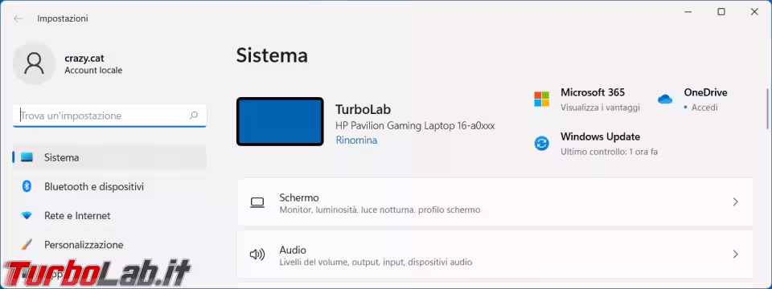This screenshot has height=289, width=772.
Task: Click Accedi under OneDrive
Action: pyautogui.click(x=704, y=107)
